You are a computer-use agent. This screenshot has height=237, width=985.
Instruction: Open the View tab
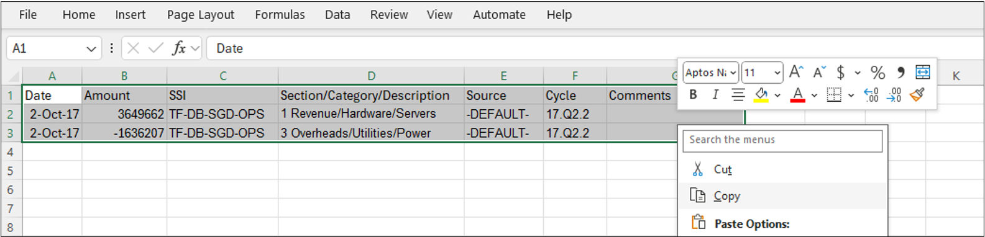click(x=439, y=15)
